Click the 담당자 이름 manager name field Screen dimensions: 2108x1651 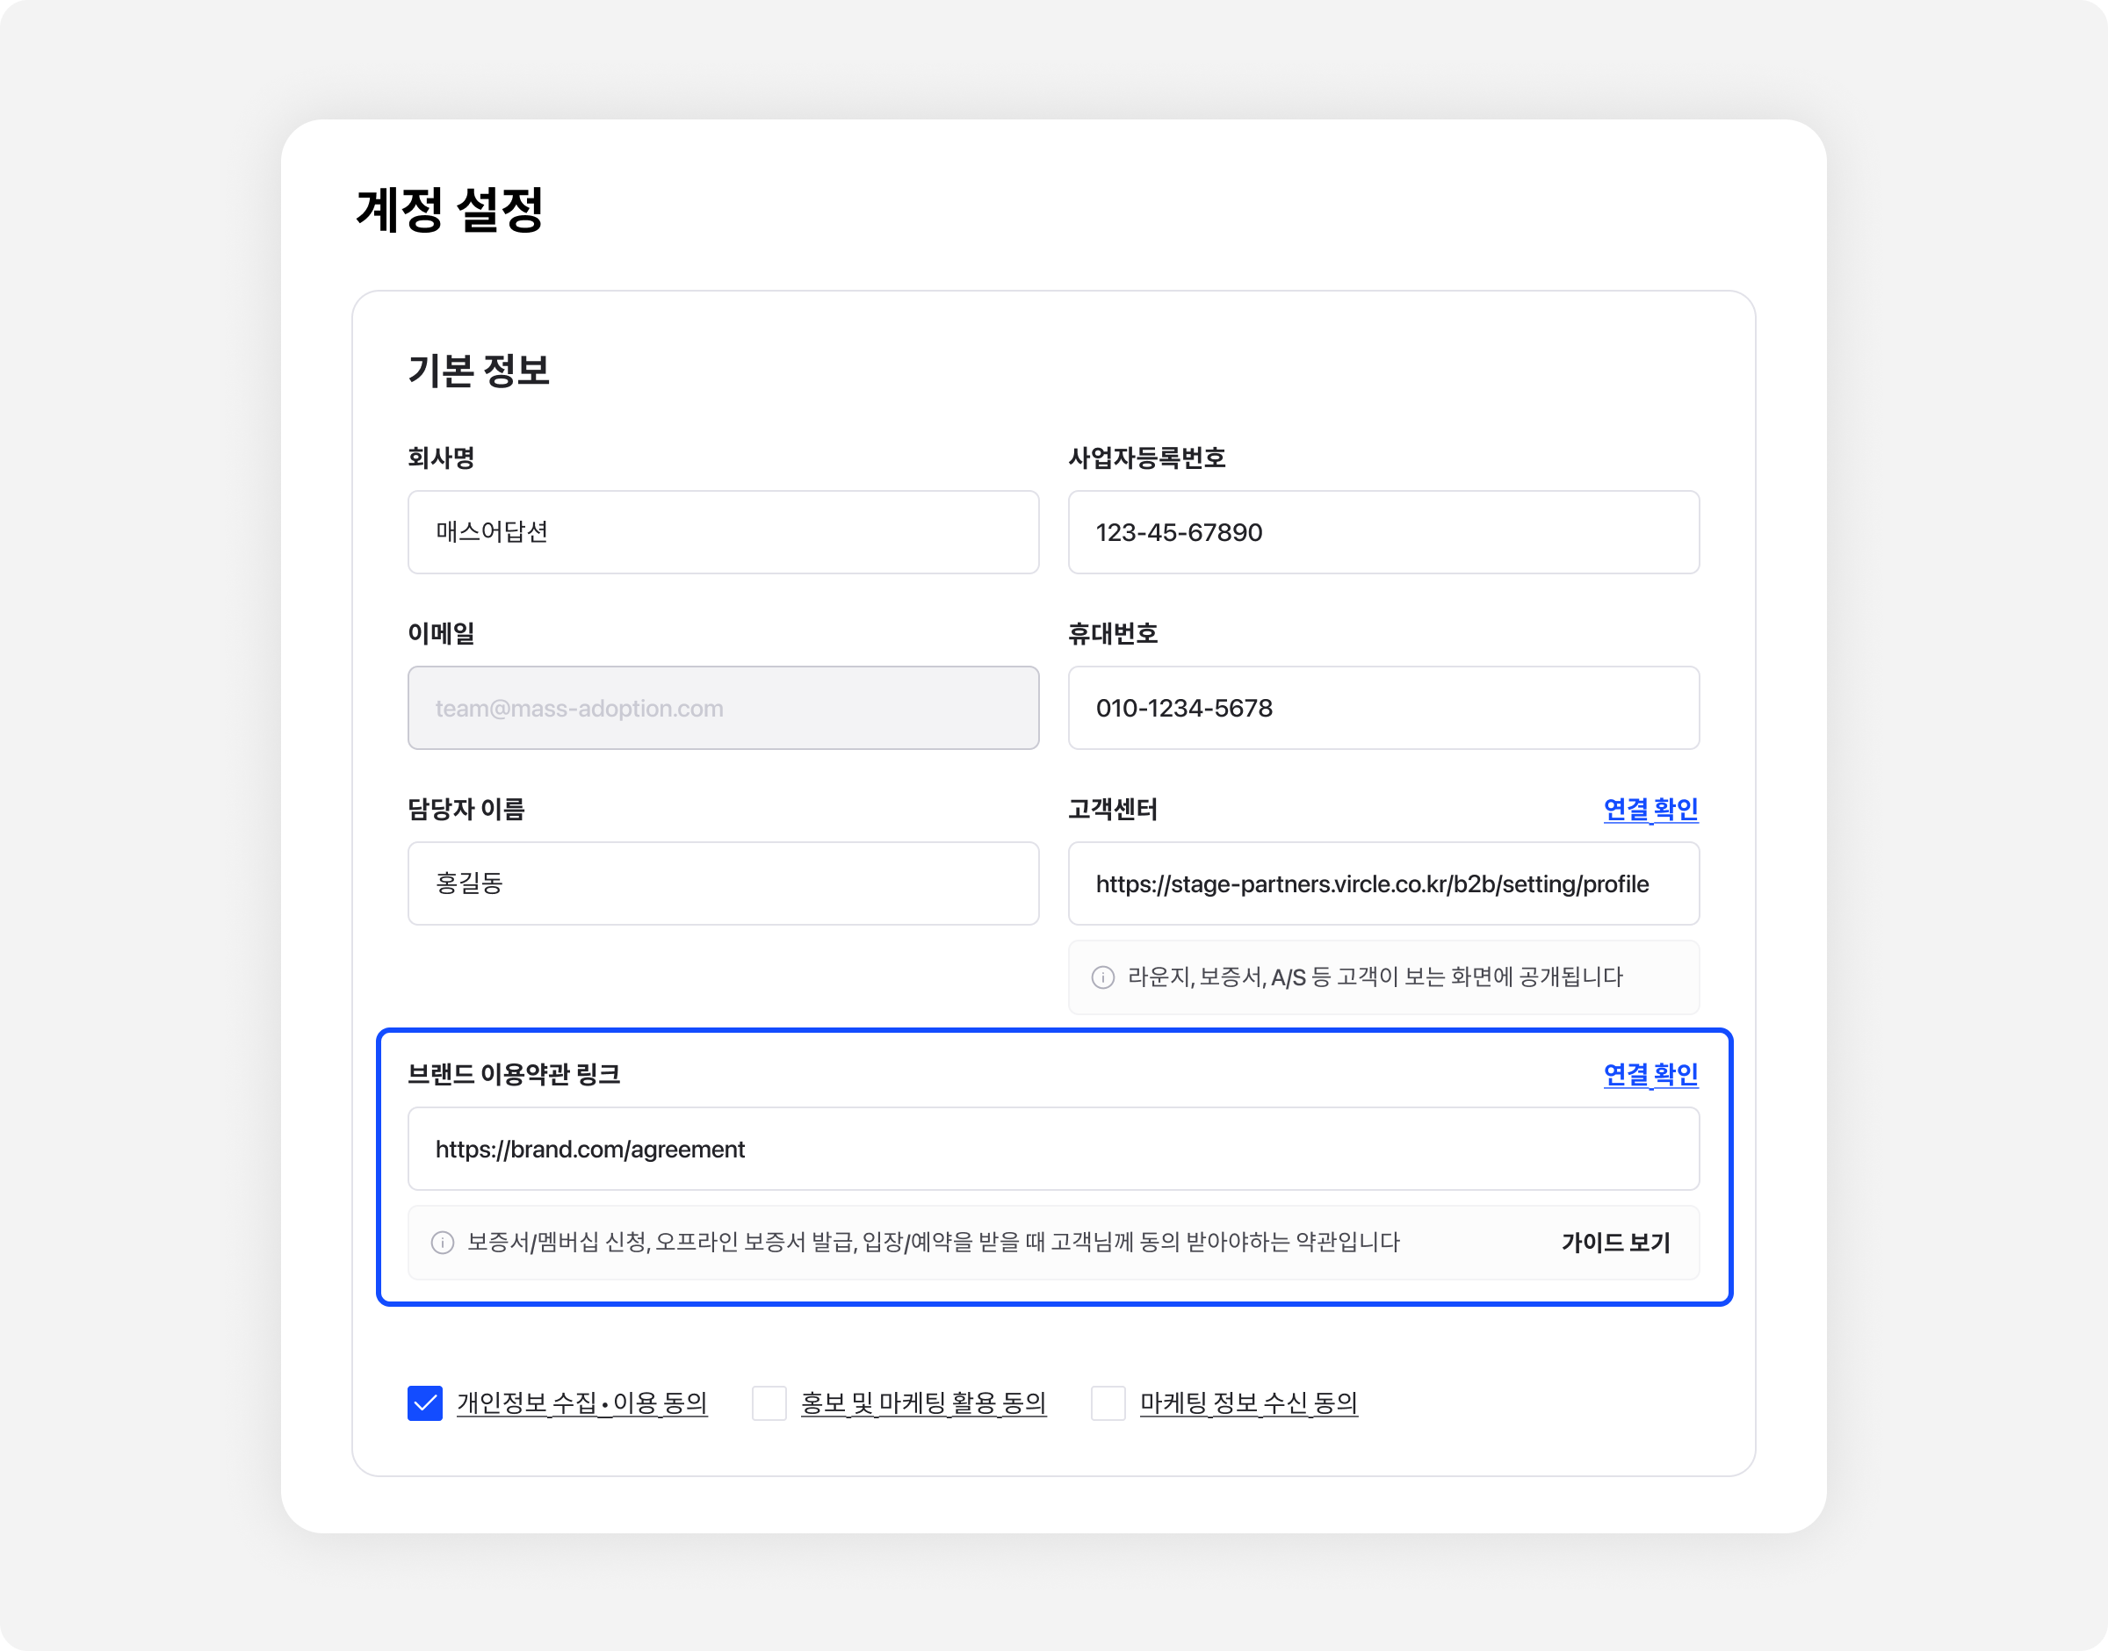(723, 883)
